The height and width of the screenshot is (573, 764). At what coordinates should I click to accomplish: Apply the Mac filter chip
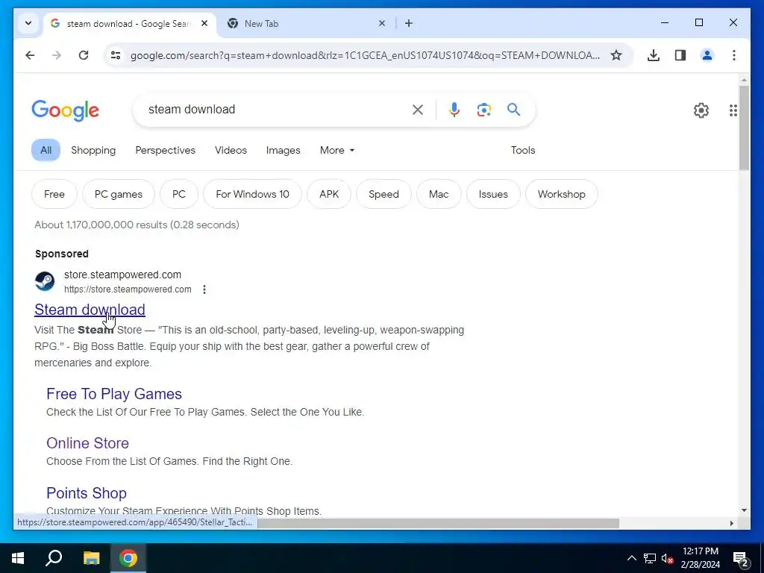click(439, 194)
